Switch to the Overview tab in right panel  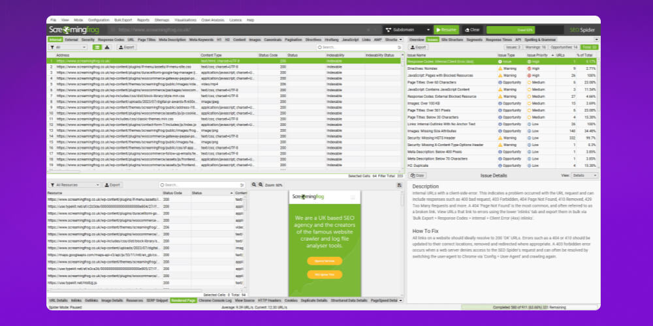[x=417, y=40]
